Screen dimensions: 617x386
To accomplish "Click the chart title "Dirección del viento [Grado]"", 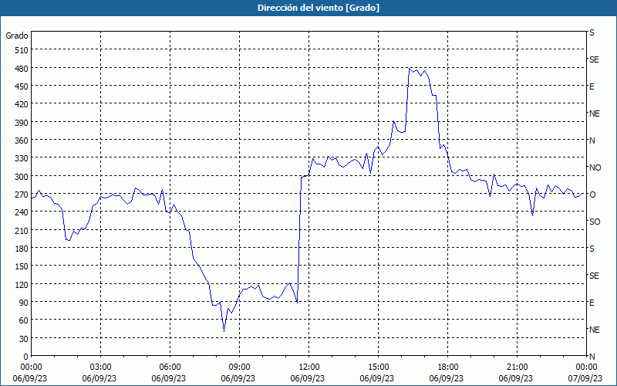I will pyautogui.click(x=319, y=8).
